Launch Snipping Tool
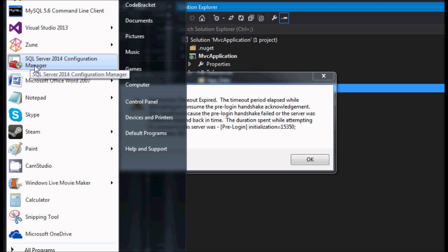The height and width of the screenshot is (252, 448). click(63, 217)
